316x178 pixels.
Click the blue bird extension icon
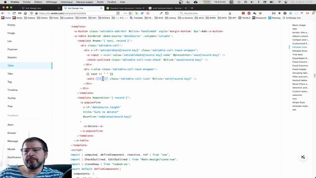point(142,13)
